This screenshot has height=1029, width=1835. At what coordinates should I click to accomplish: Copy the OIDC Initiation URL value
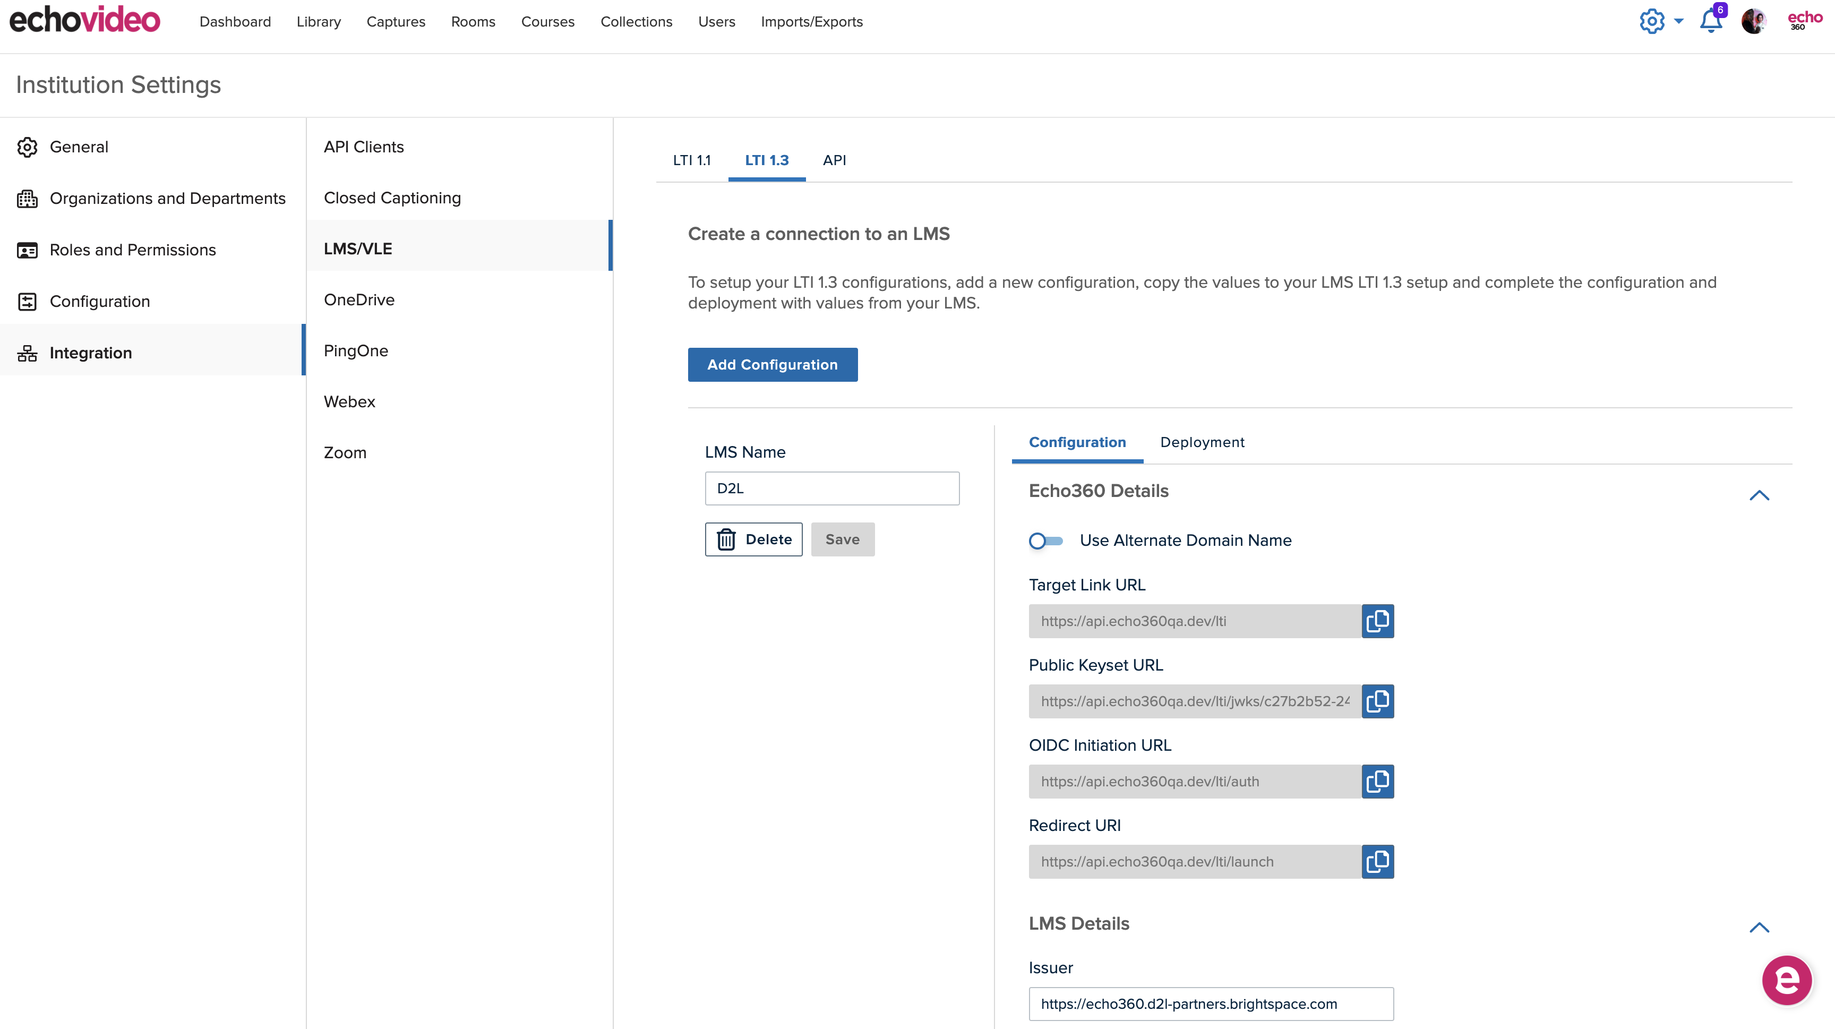[x=1377, y=781]
